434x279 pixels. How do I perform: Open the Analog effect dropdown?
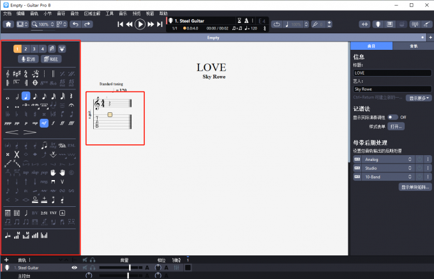[409, 158]
